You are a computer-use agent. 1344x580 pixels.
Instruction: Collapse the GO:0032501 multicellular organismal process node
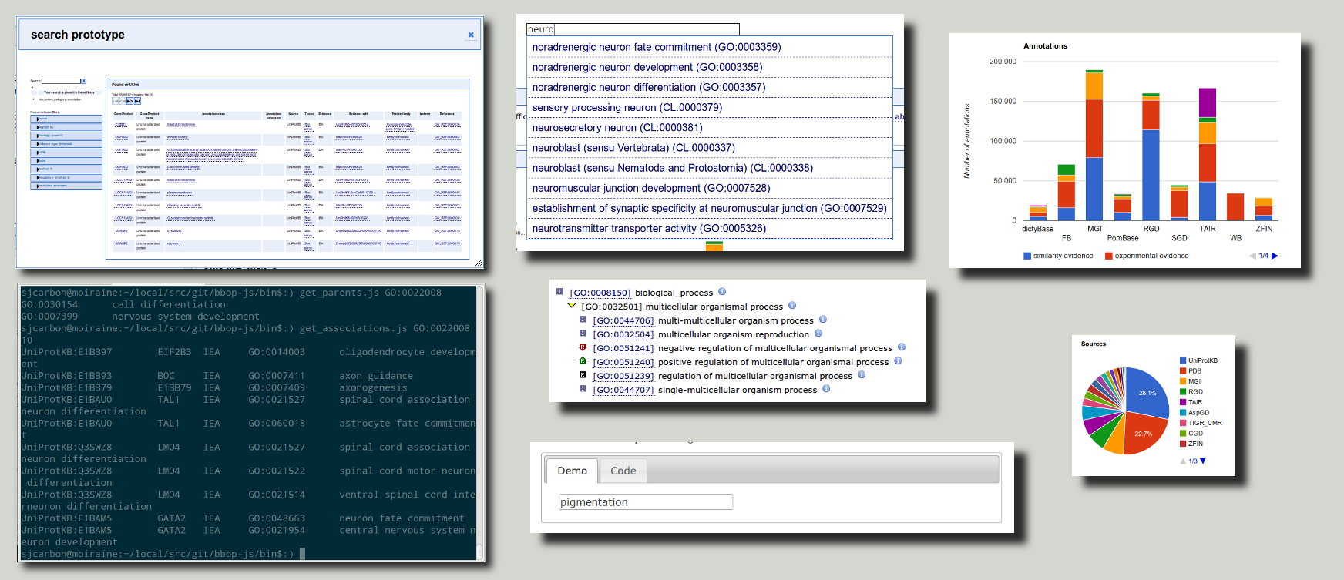tap(571, 306)
